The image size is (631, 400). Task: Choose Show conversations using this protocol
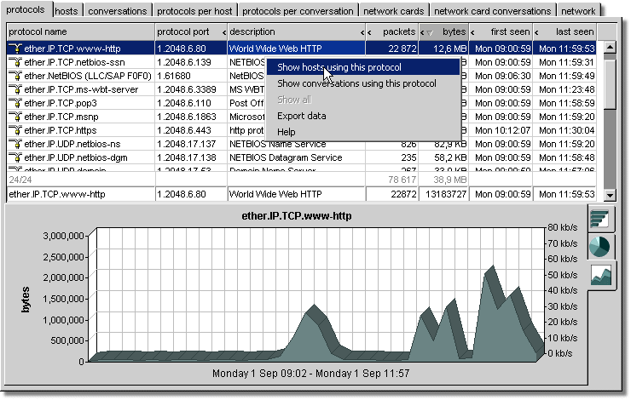tap(362, 83)
